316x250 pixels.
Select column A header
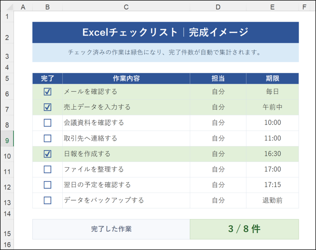tap(23, 7)
